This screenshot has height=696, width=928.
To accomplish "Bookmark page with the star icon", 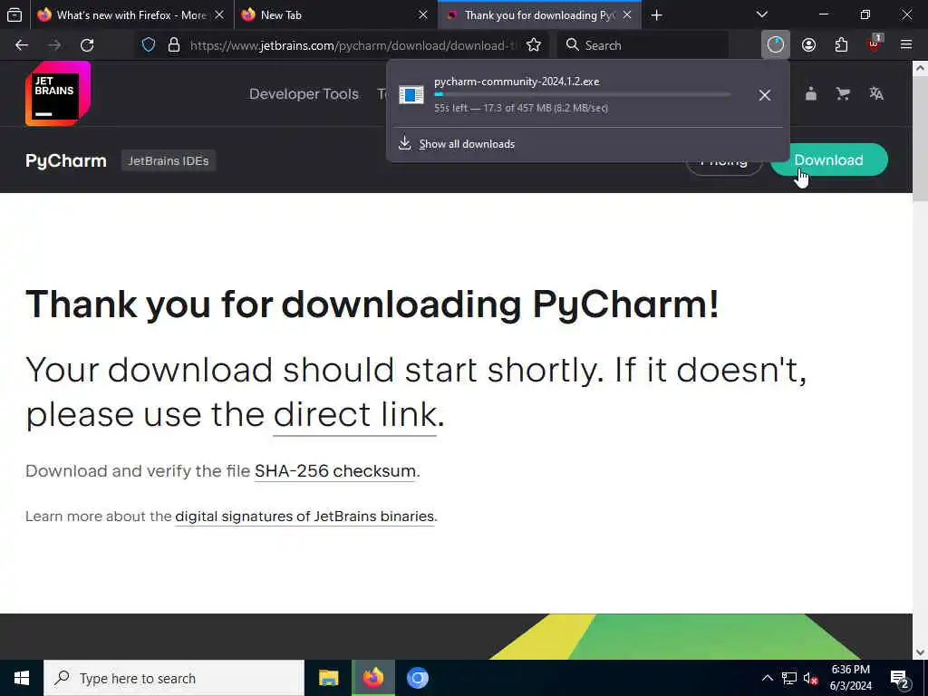I will (x=534, y=45).
